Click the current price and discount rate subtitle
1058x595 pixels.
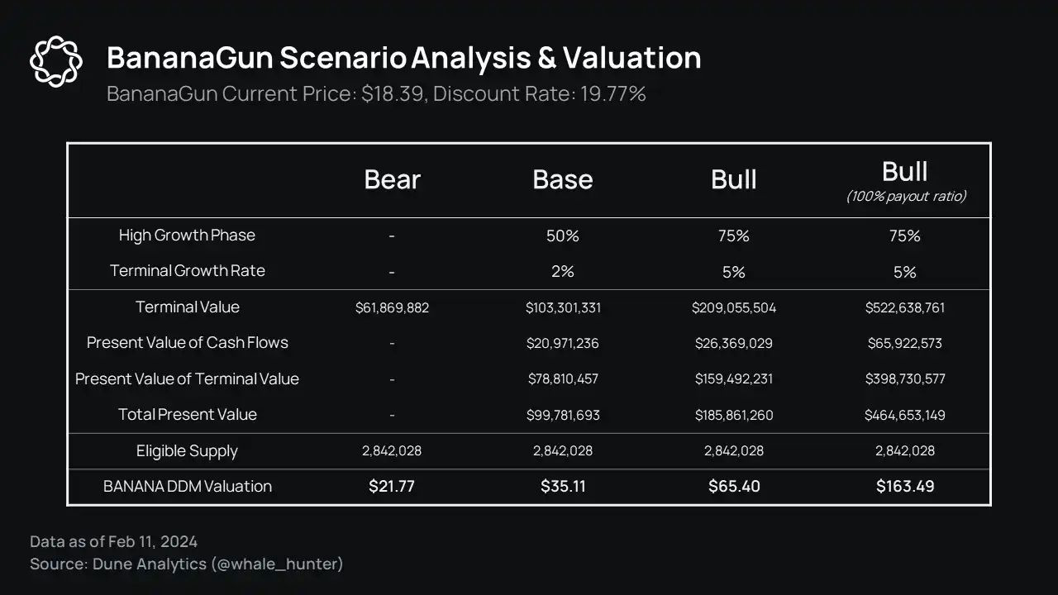[376, 93]
